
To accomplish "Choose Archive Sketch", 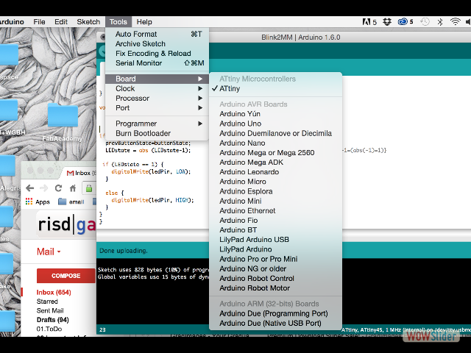I will click(x=157, y=44).
